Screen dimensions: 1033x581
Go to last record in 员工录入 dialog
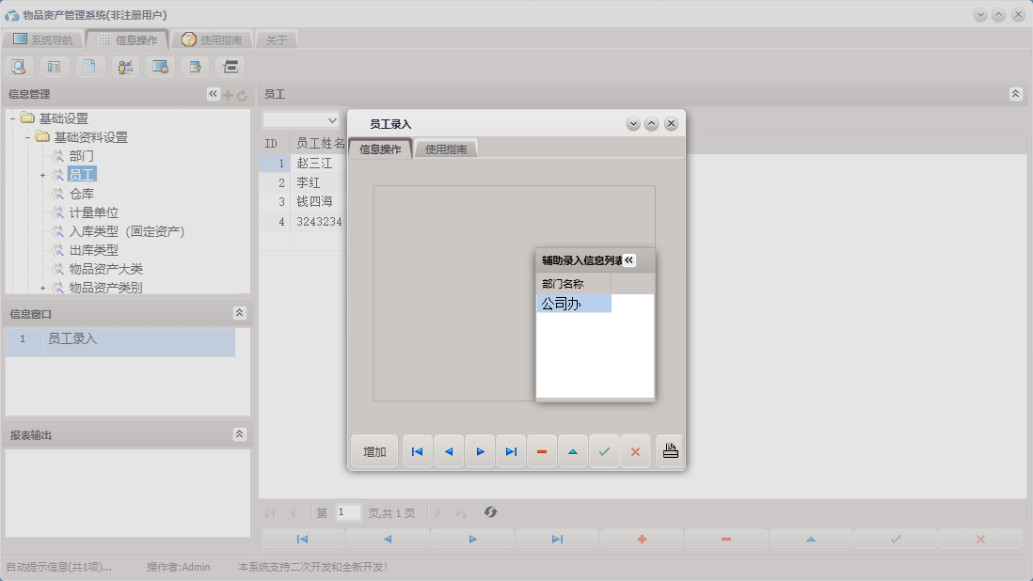click(511, 451)
